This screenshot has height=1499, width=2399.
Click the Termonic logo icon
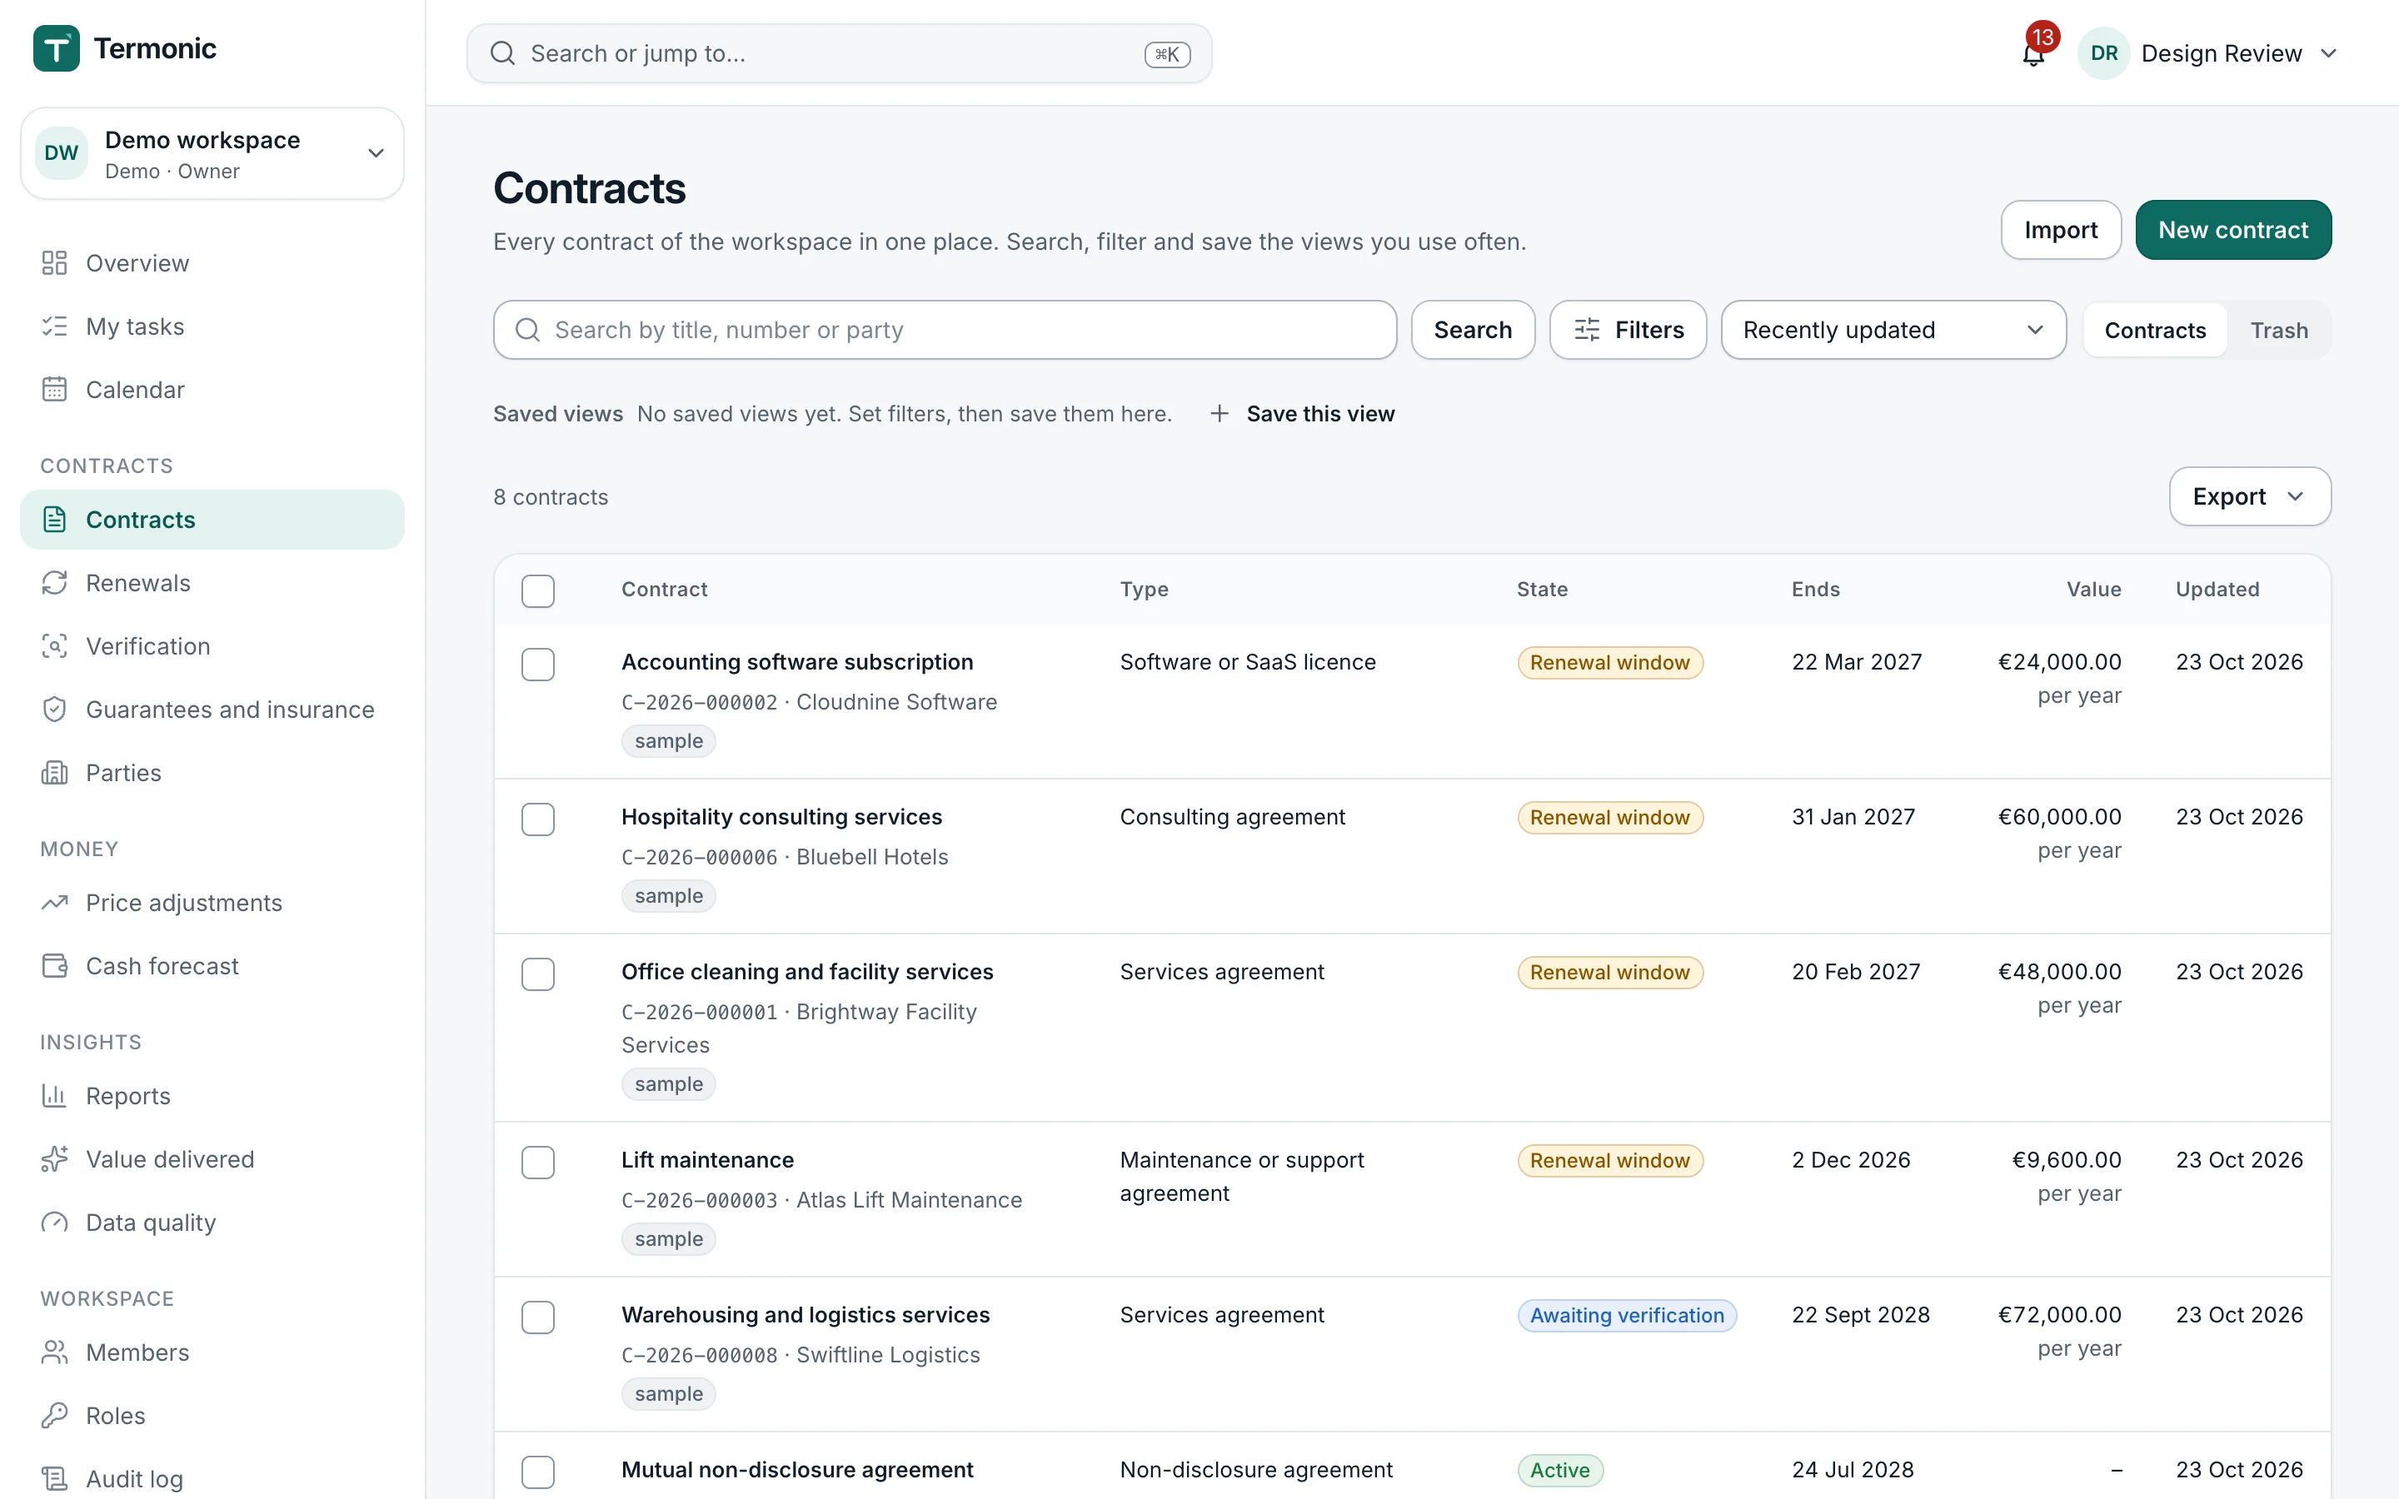57,47
